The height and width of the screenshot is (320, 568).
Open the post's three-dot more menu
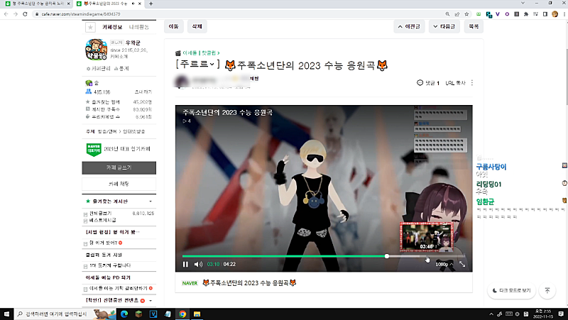coord(472,83)
